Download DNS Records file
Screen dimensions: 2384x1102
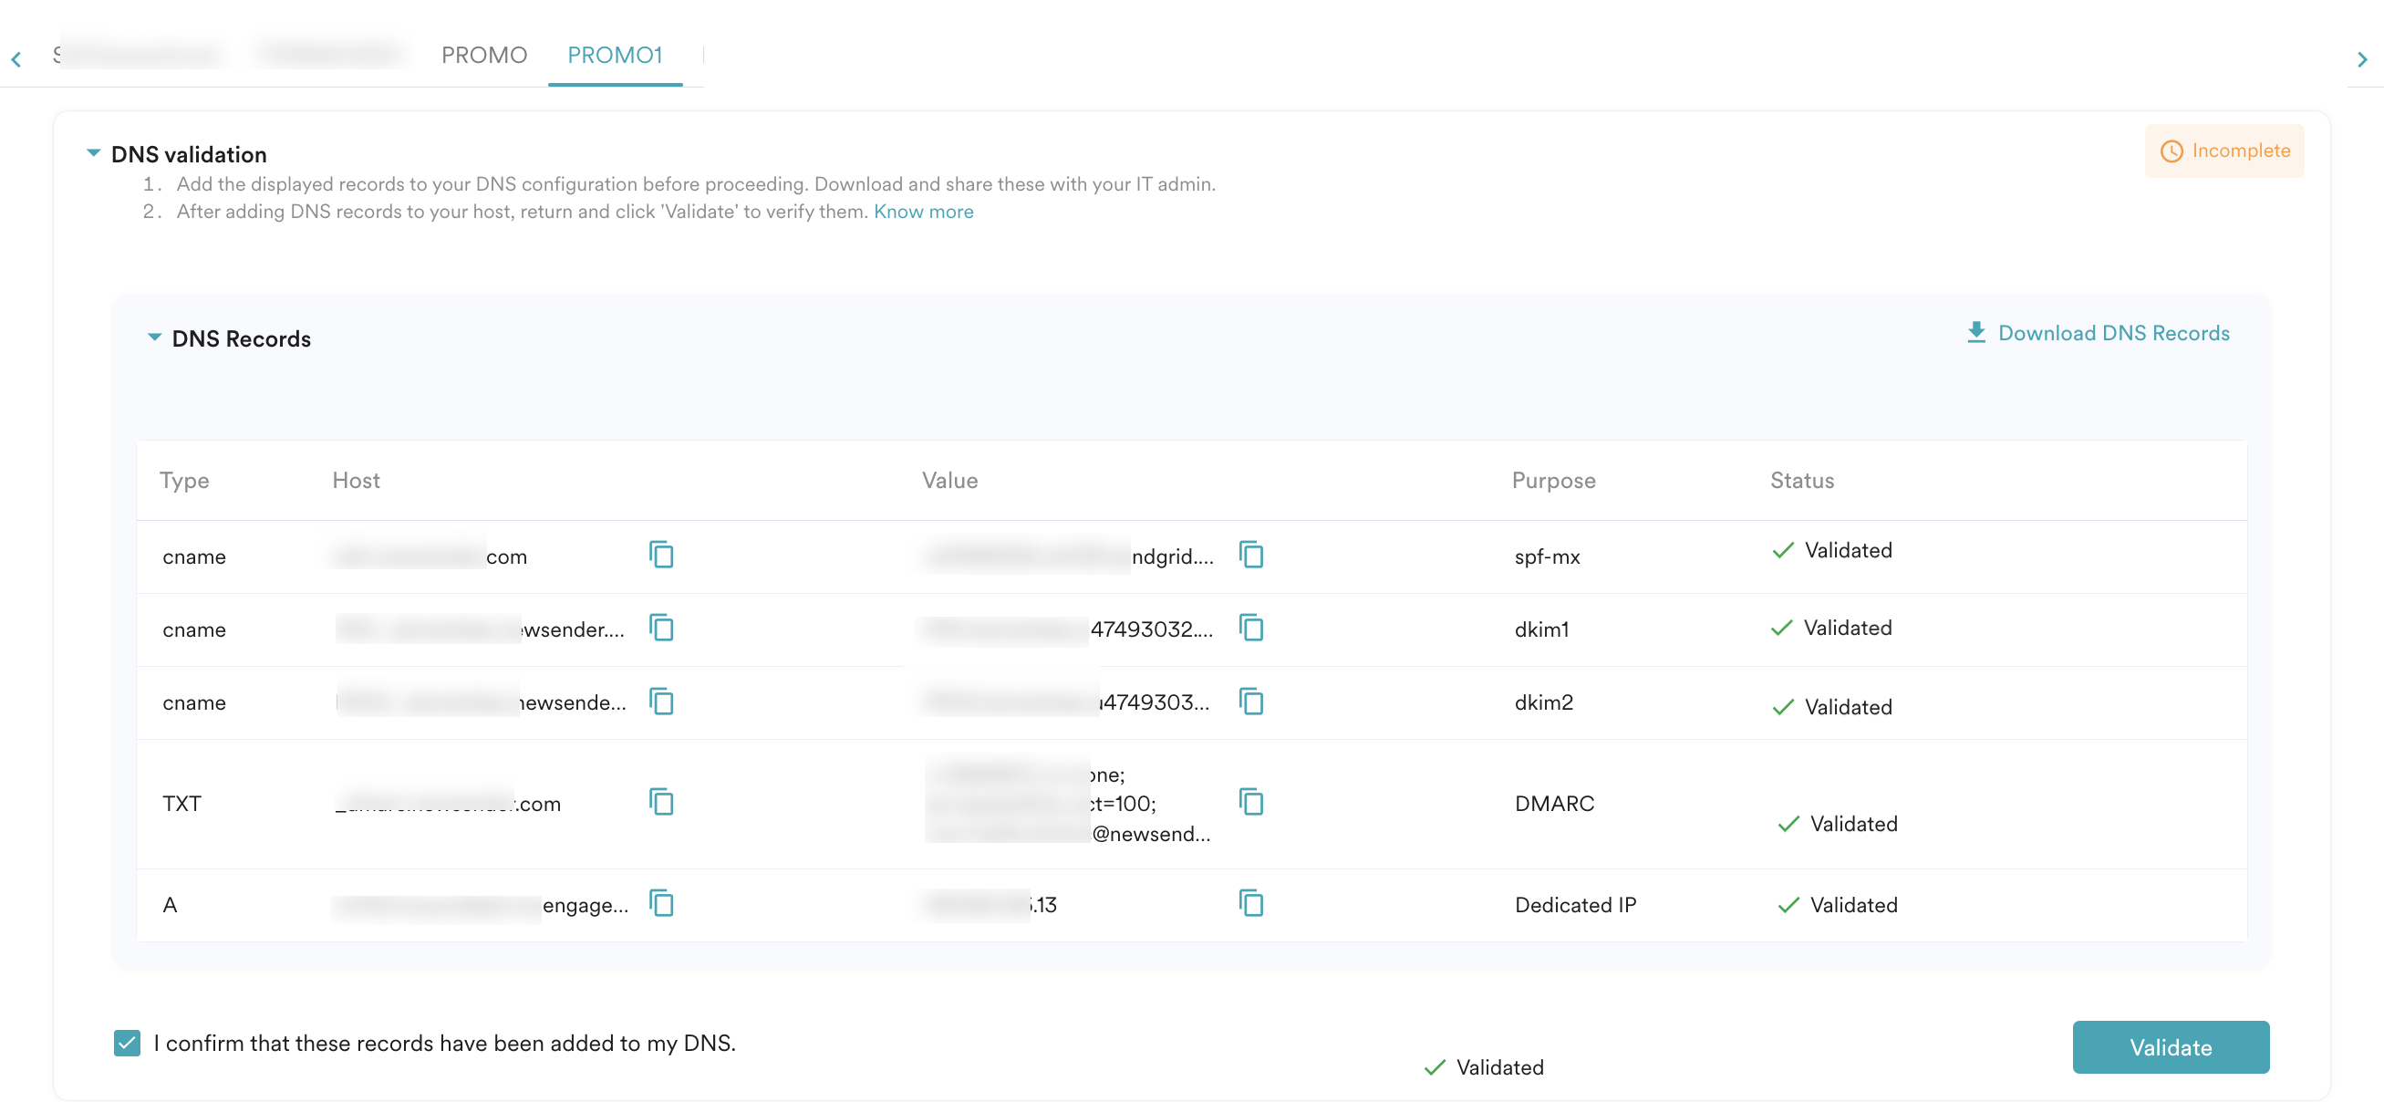click(2097, 332)
